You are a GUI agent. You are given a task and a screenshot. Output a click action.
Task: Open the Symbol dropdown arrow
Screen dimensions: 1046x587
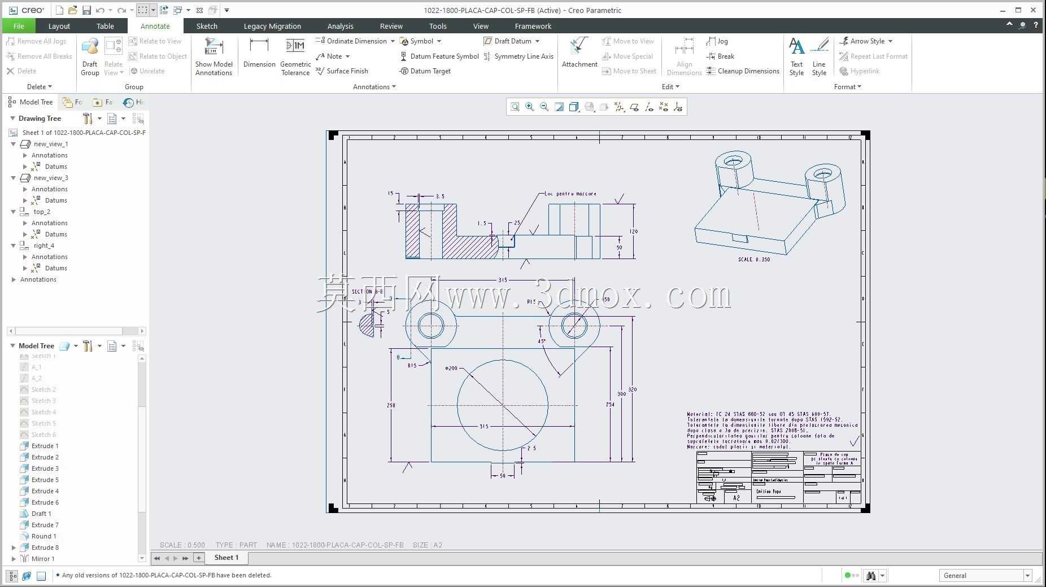pos(439,41)
